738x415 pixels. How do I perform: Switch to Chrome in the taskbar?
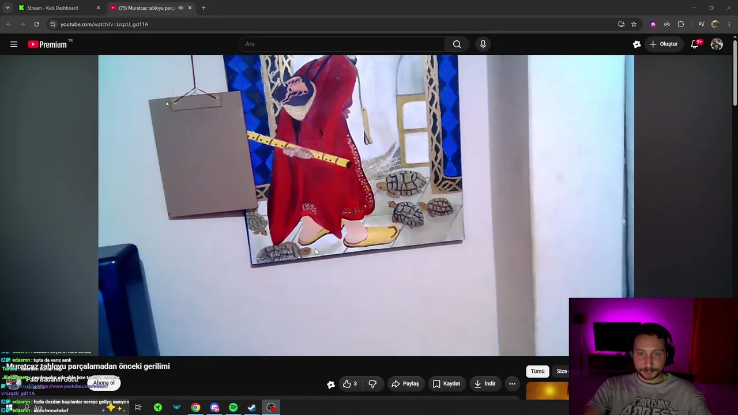pos(195,408)
